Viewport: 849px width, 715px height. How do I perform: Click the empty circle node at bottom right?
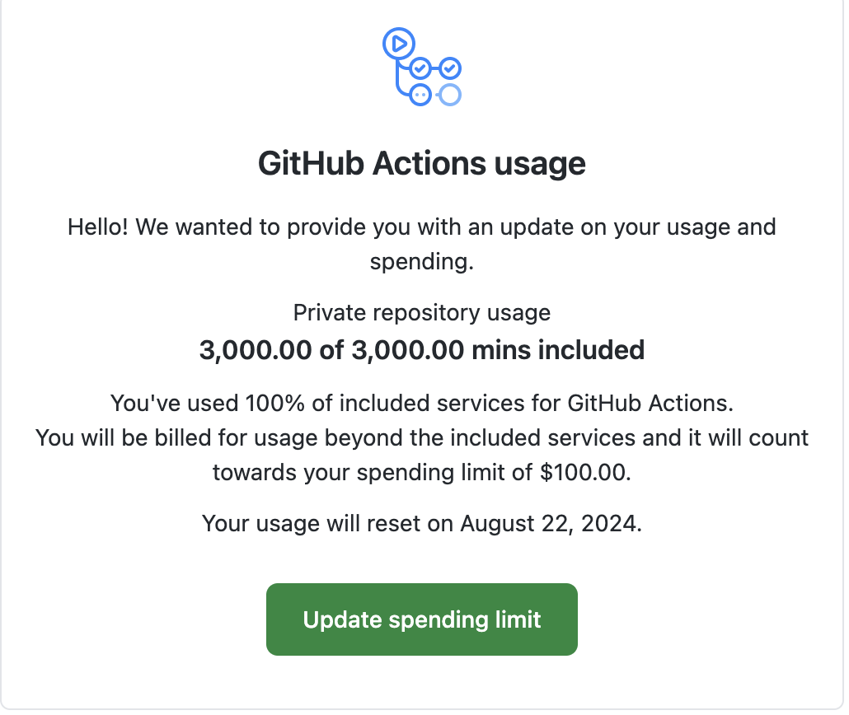pyautogui.click(x=451, y=95)
